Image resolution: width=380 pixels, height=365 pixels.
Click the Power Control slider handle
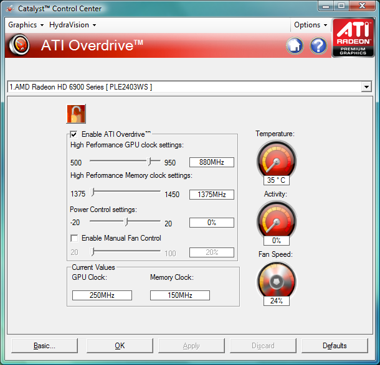click(126, 222)
